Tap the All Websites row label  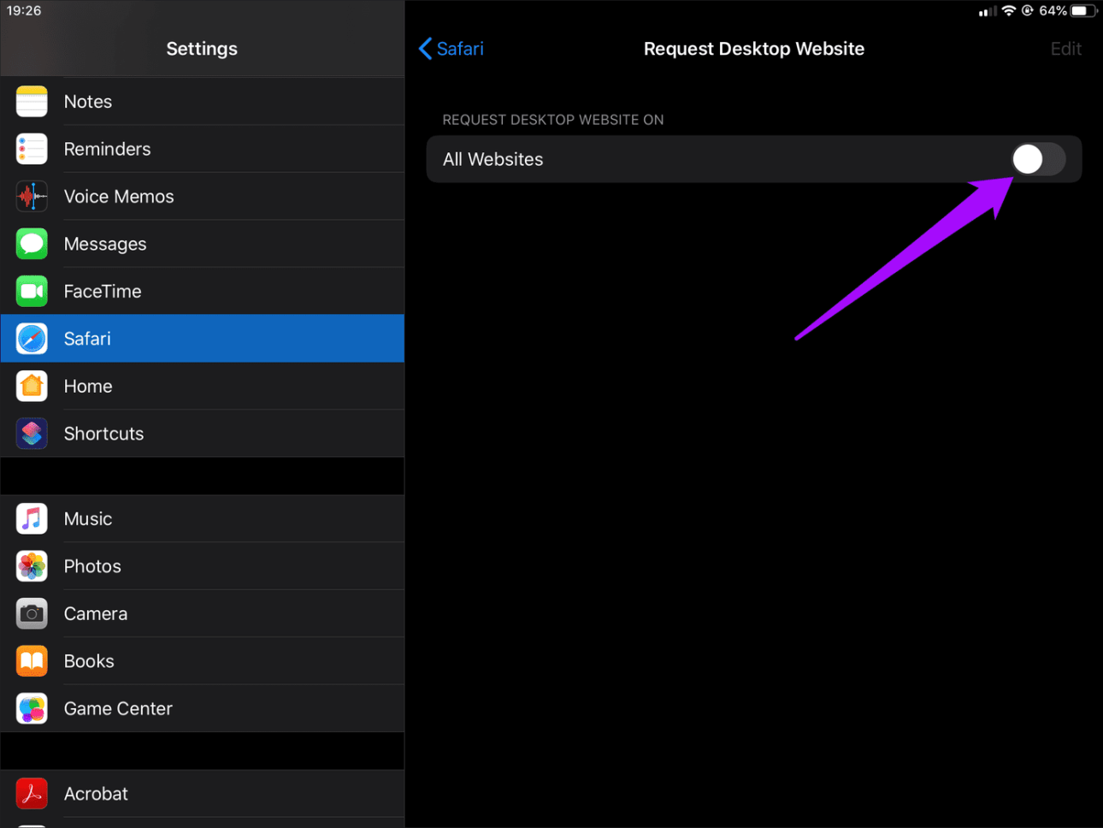[x=493, y=160]
